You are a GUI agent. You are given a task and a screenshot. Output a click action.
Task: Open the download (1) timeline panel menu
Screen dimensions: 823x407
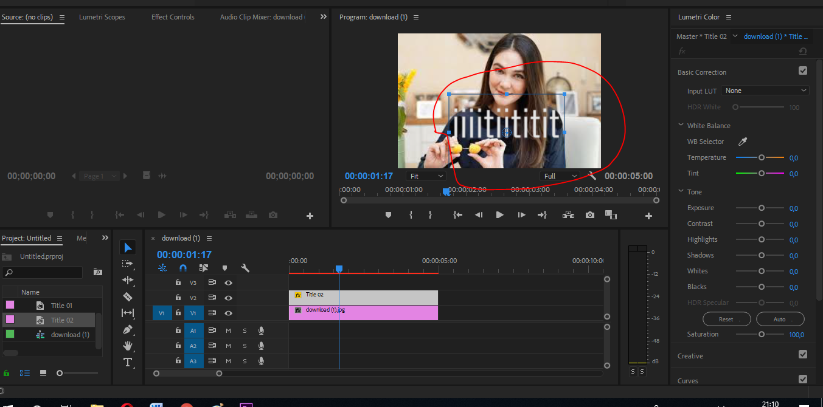209,238
